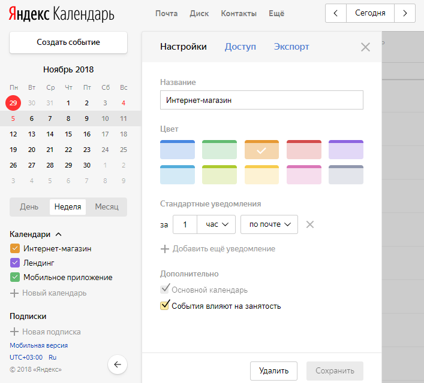Click Удалить to delete calendar
This screenshot has width=424, height=383.
pyautogui.click(x=273, y=371)
